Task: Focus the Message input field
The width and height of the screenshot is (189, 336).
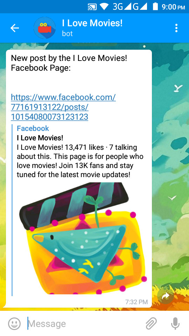Action: click(86, 323)
